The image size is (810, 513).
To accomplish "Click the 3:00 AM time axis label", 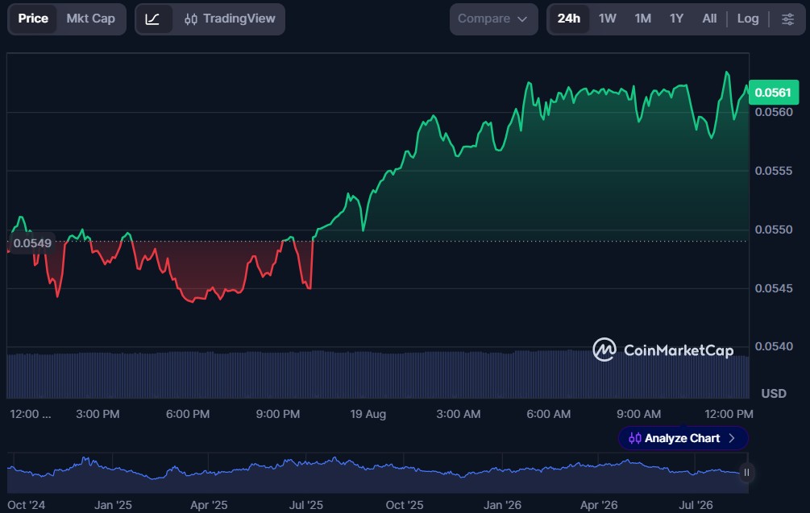I will click(x=459, y=414).
